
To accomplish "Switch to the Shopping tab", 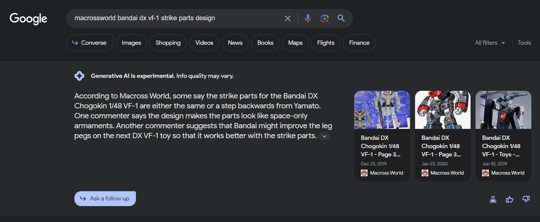I will pyautogui.click(x=168, y=43).
